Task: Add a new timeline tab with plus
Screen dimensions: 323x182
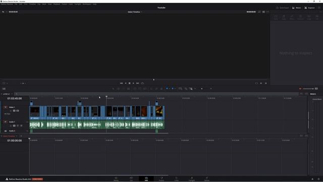Action: coord(17,94)
